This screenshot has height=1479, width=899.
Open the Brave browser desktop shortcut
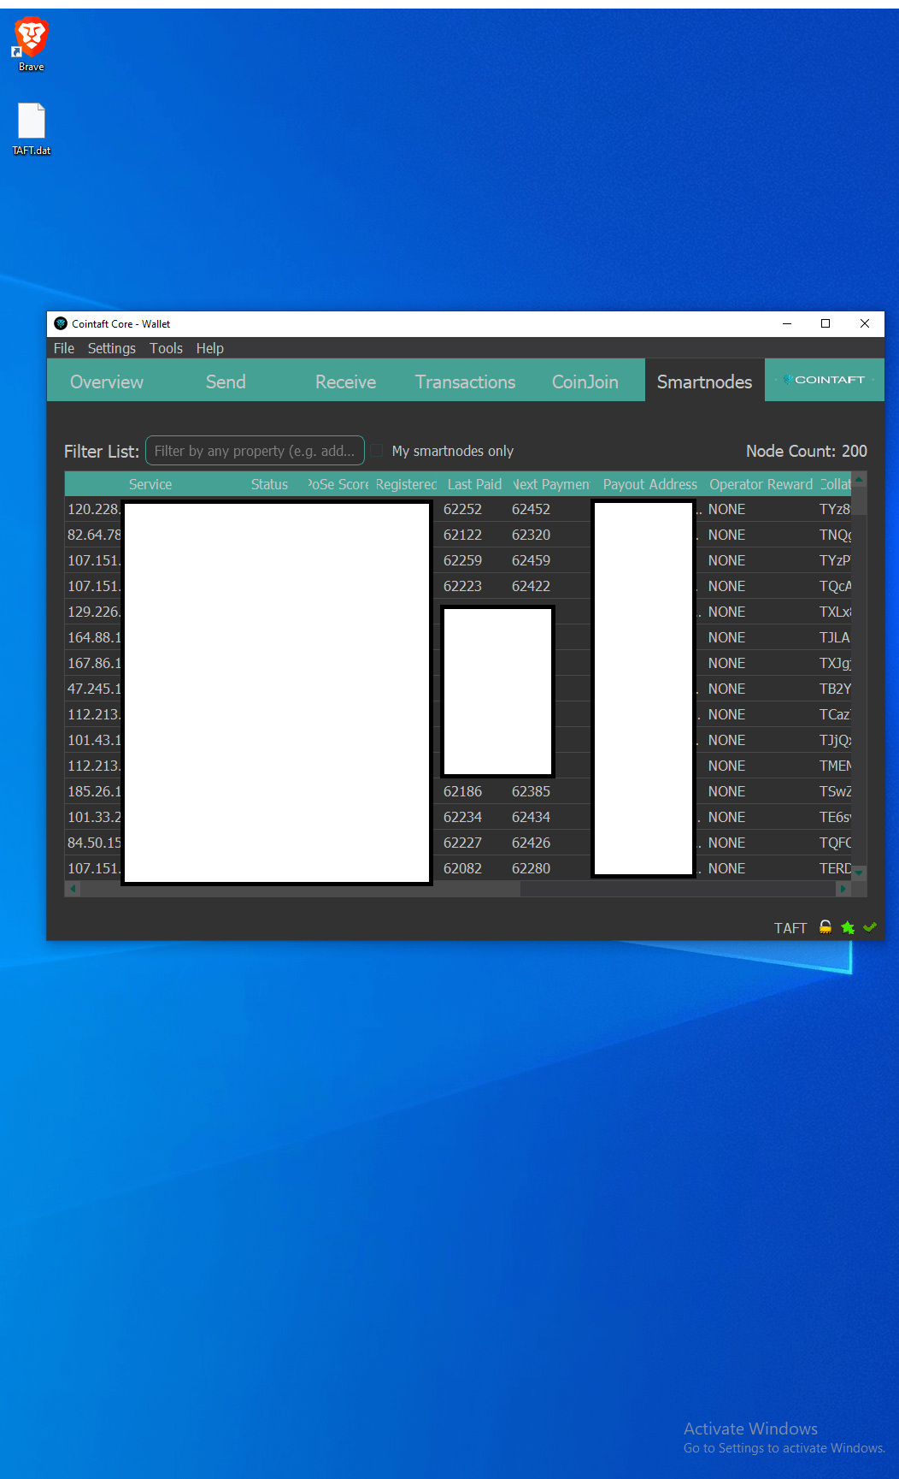32,44
